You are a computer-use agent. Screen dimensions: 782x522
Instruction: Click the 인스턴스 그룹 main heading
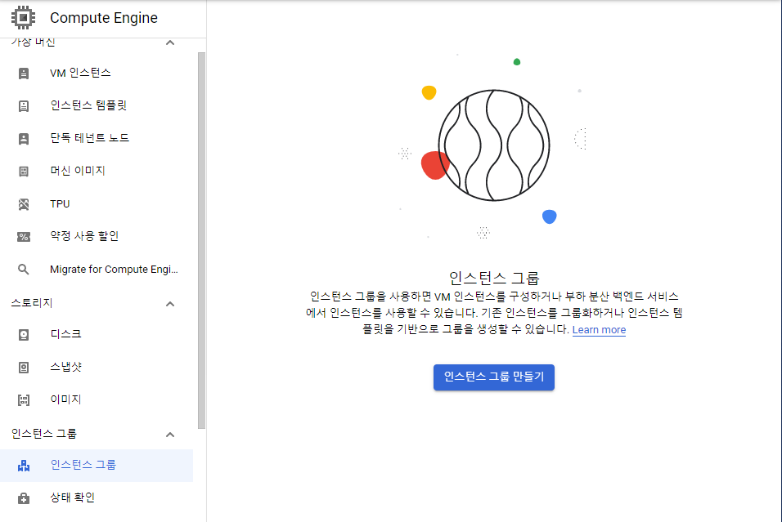tap(494, 278)
